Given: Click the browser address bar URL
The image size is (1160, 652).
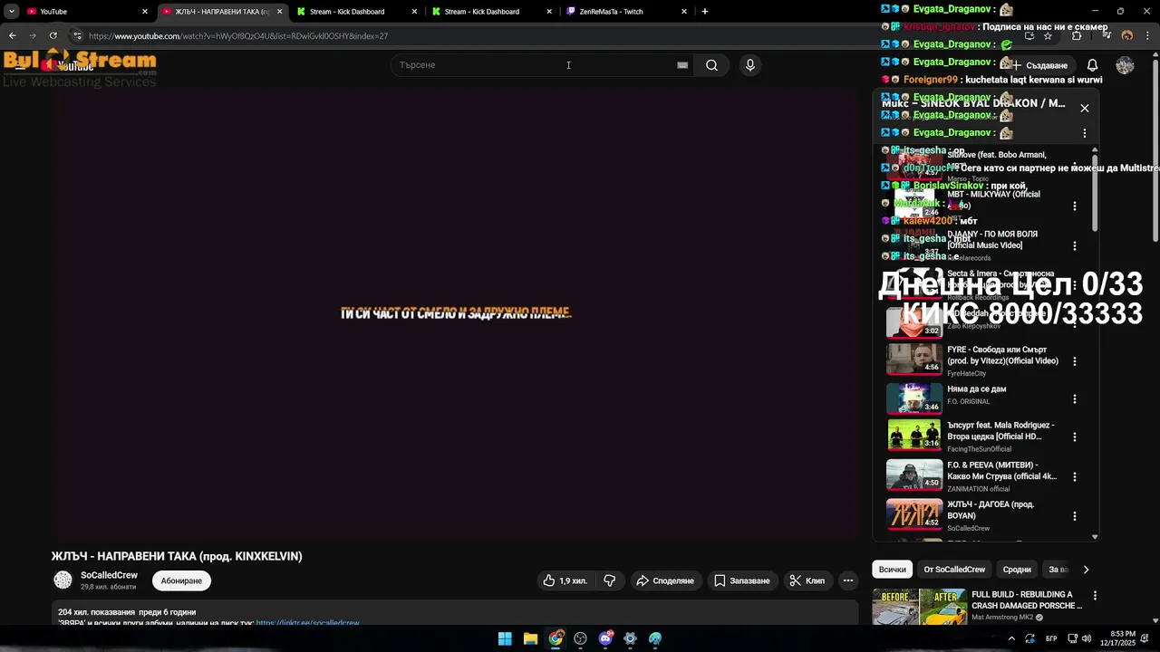Looking at the screenshot, I should pyautogui.click(x=238, y=36).
